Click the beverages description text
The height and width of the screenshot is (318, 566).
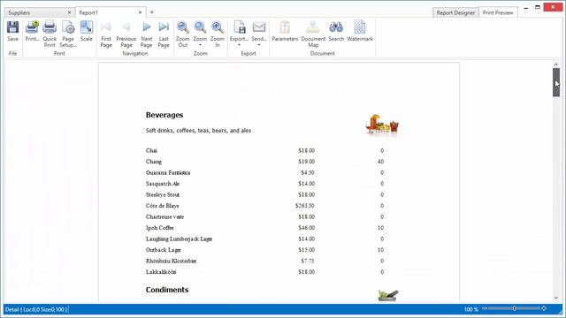(198, 131)
